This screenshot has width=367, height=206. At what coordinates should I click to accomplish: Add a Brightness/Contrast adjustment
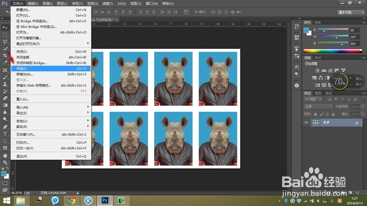(x=317, y=70)
